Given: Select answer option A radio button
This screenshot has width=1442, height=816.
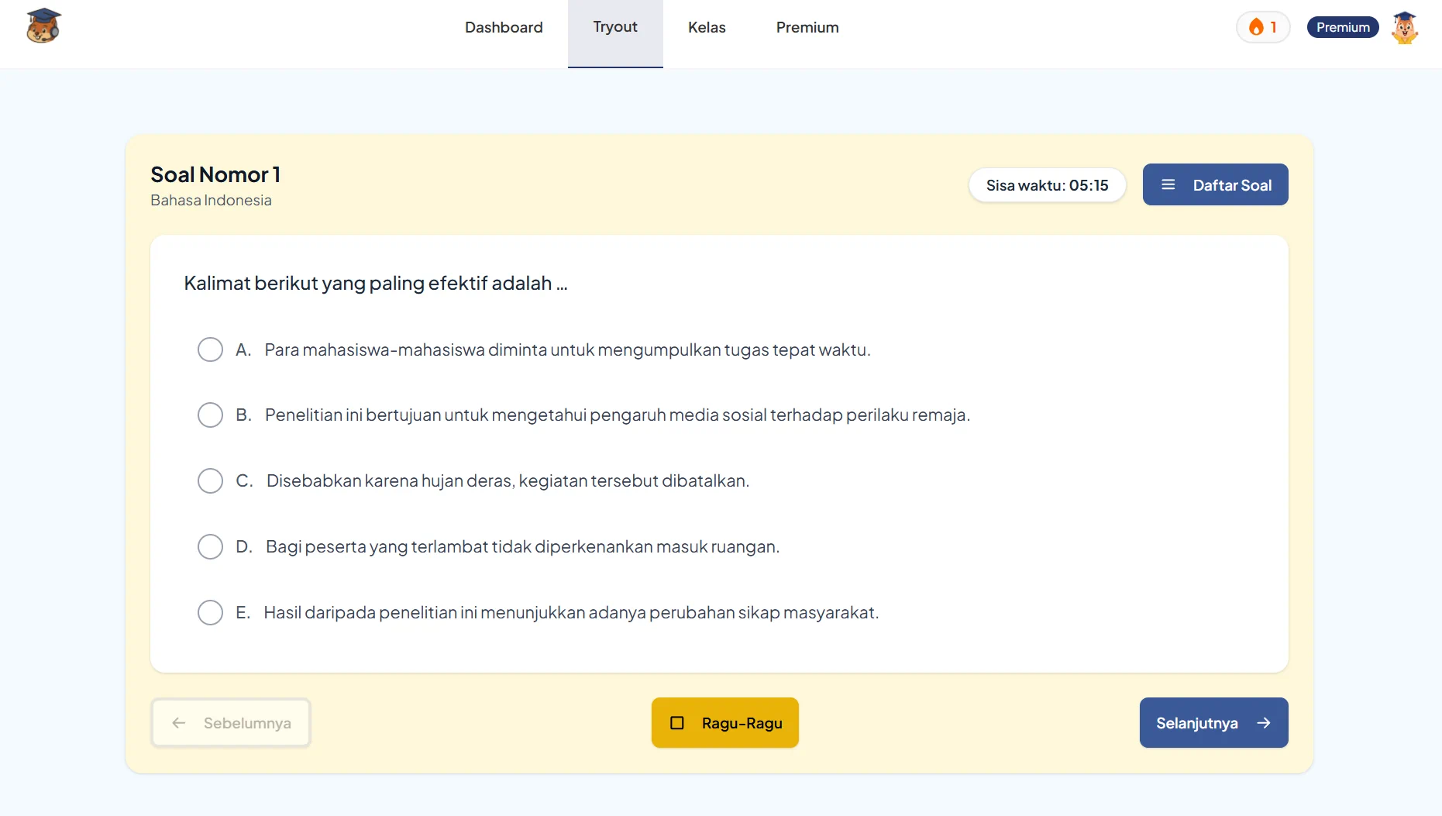Looking at the screenshot, I should click(210, 349).
